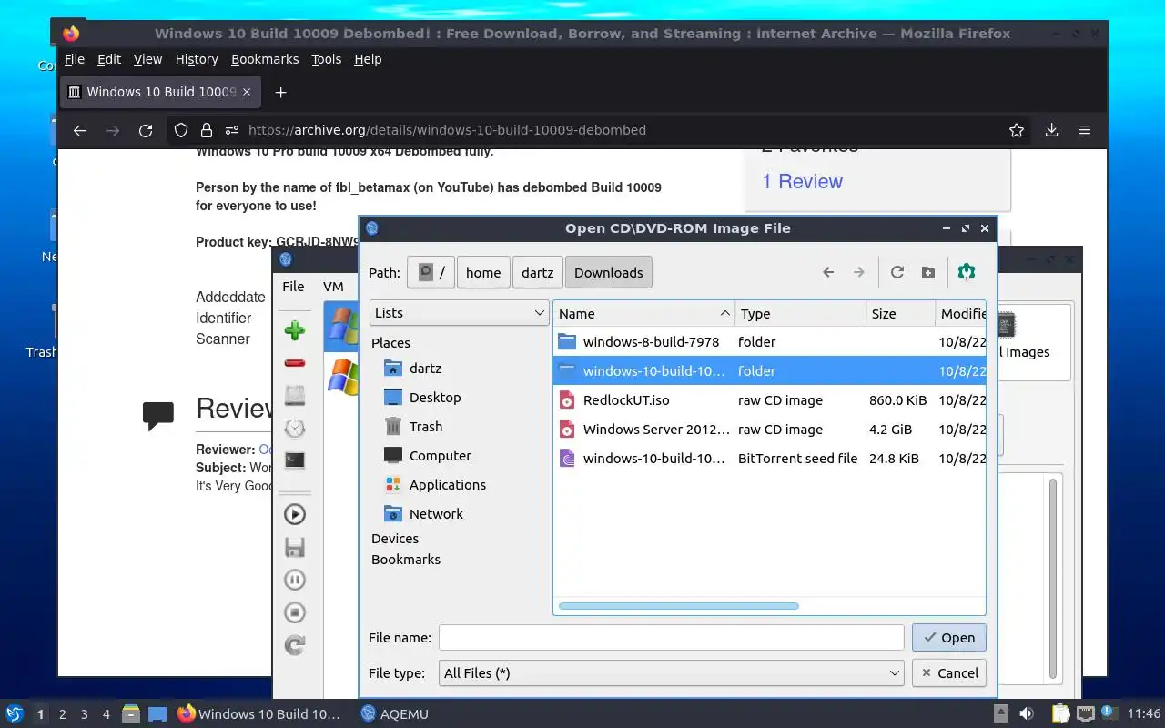Click the green settings icon in file dialog toolbar
1165x728 pixels.
click(967, 272)
